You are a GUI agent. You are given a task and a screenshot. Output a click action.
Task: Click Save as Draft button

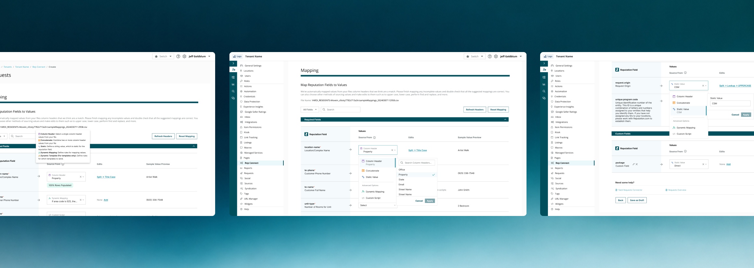637,200
